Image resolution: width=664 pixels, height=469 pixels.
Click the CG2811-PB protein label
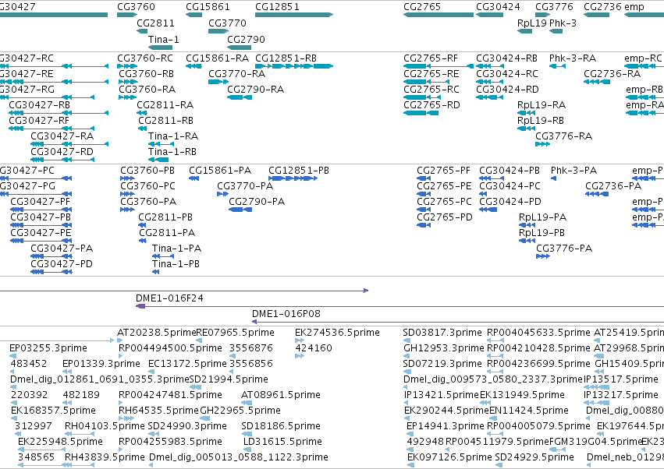pyautogui.click(x=165, y=218)
